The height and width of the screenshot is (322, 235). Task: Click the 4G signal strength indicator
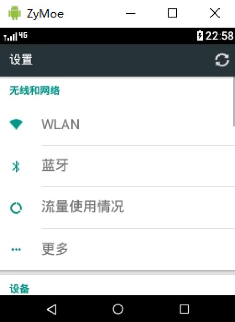(15, 36)
